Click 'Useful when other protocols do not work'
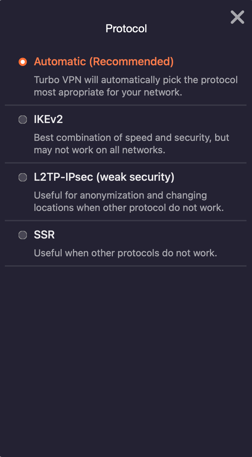 [125, 253]
